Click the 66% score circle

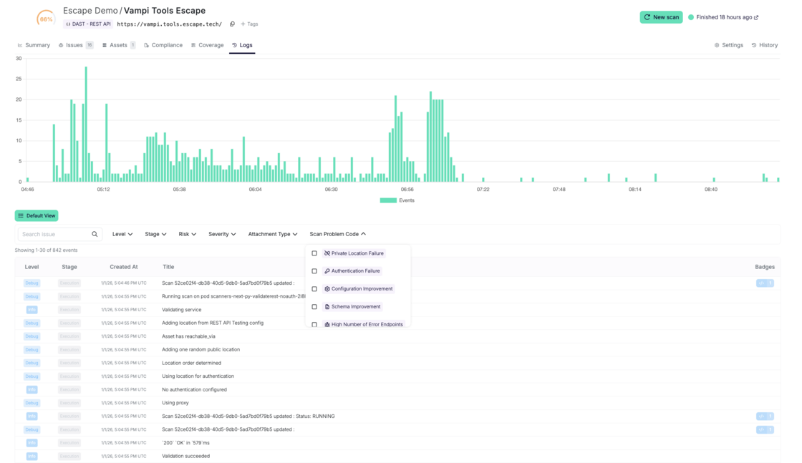[46, 19]
